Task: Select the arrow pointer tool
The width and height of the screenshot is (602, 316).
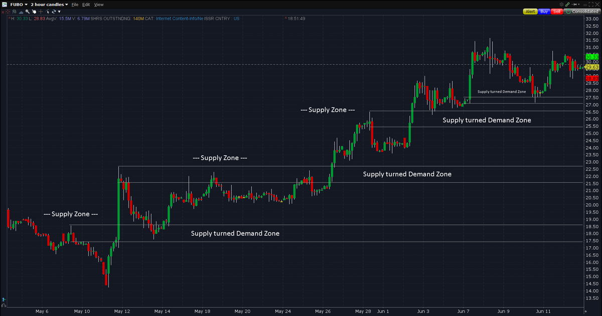Action: point(47,12)
